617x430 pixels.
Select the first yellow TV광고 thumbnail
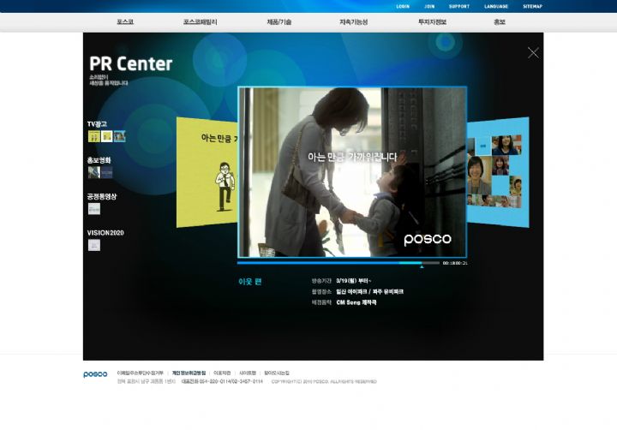pos(94,136)
